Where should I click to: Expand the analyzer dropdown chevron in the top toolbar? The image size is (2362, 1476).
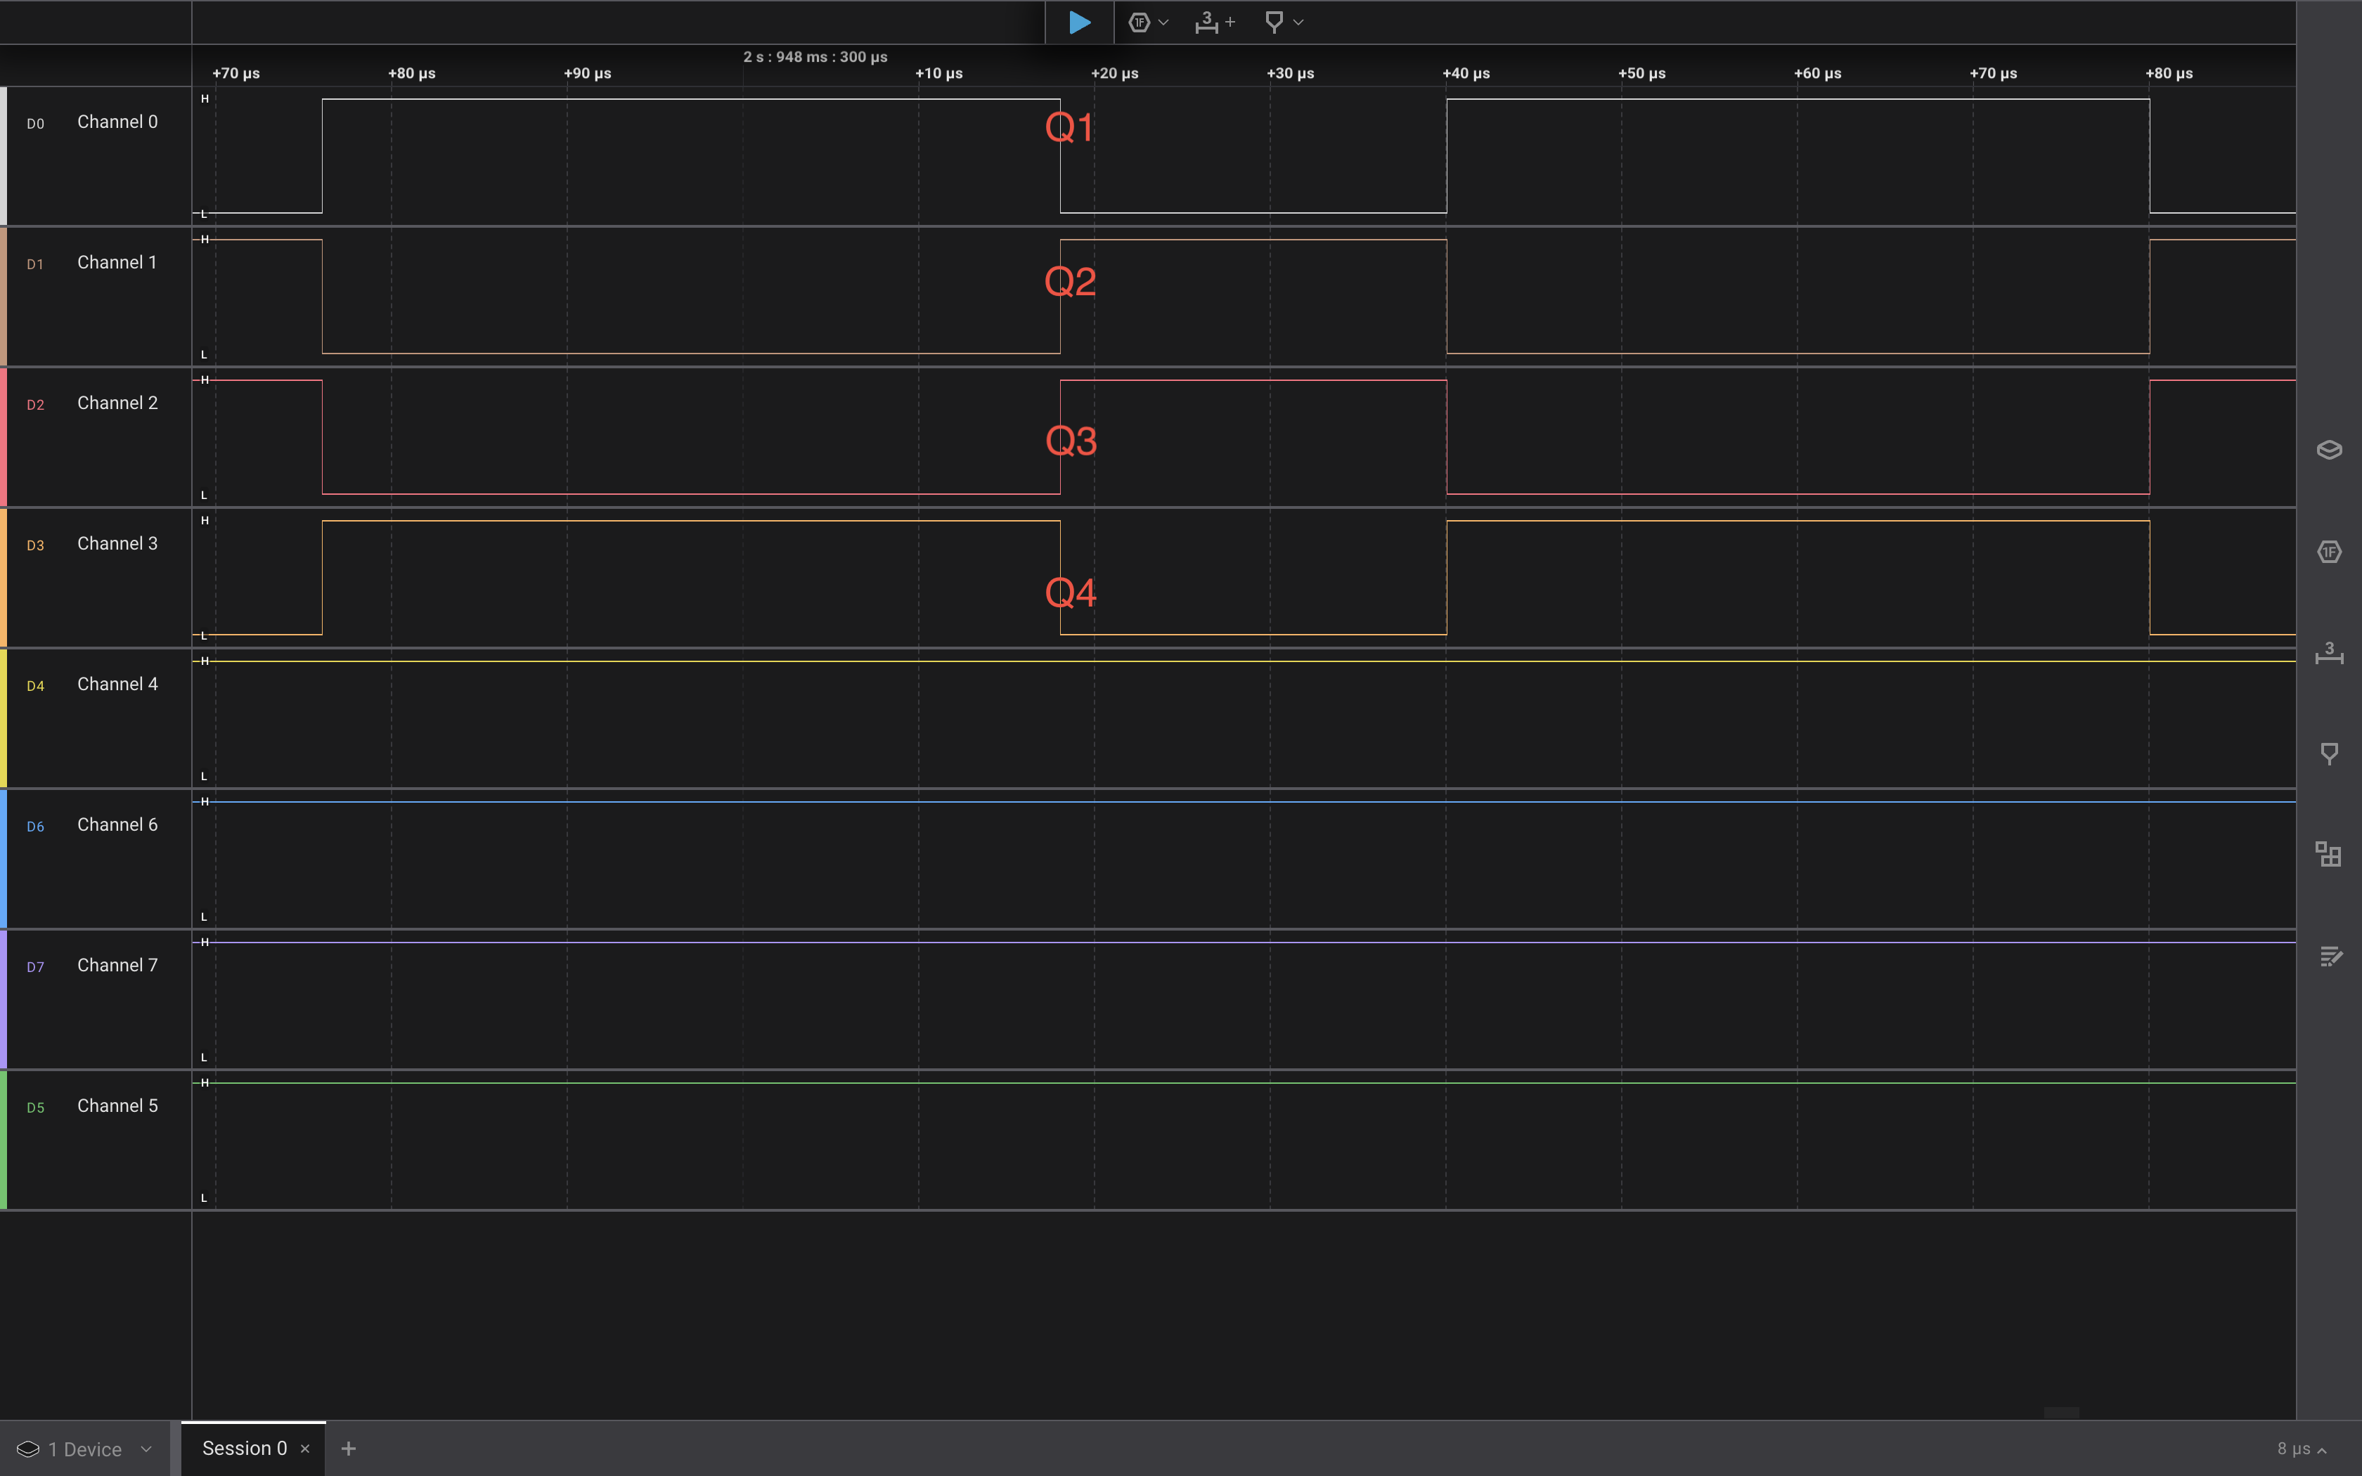click(1163, 22)
